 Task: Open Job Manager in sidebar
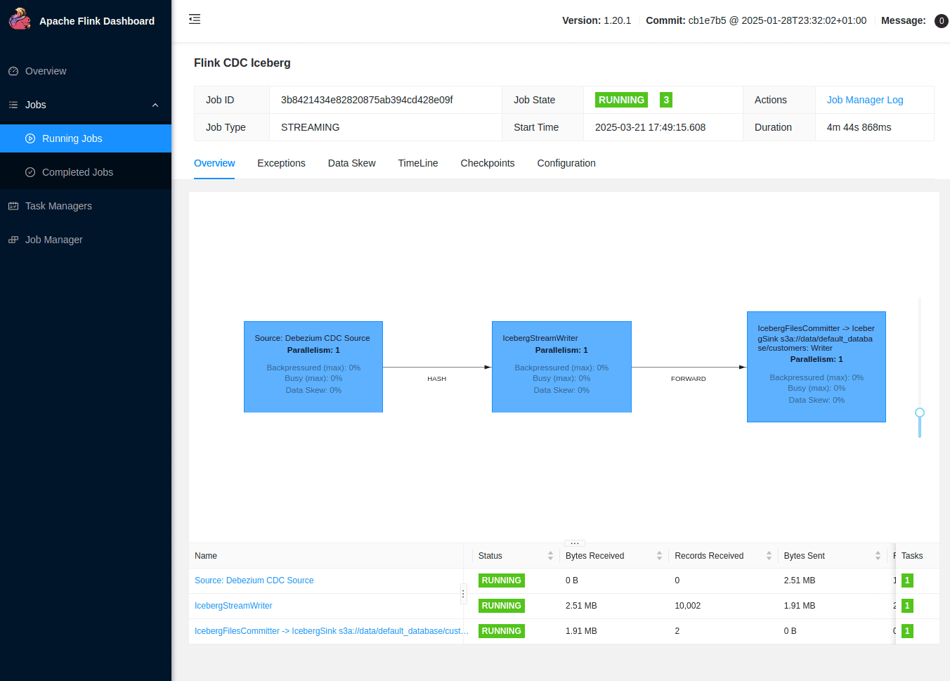86,240
